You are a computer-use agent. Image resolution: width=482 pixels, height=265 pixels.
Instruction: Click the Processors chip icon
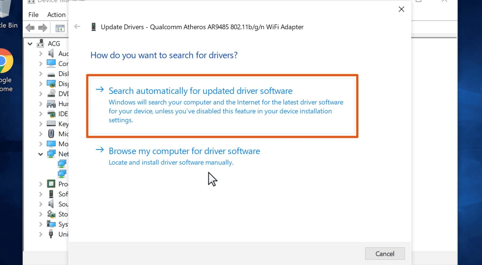51,184
